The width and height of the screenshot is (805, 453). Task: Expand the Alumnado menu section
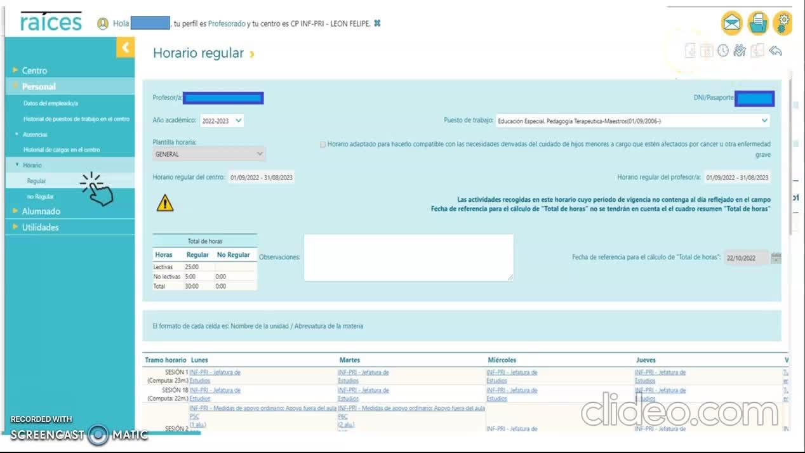coord(41,211)
